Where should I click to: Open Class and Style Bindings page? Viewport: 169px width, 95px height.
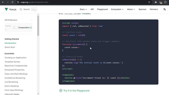(16, 74)
